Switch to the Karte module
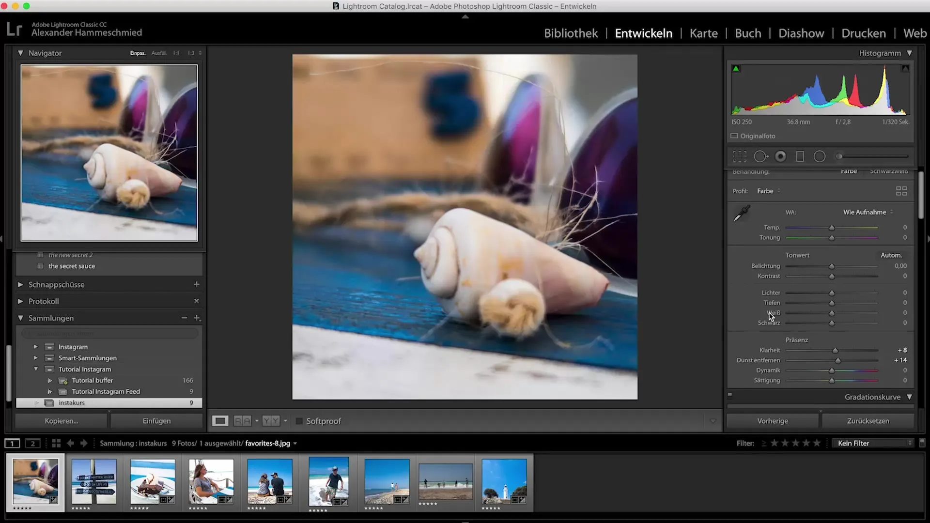Screen dimensions: 930x523 click(703, 33)
